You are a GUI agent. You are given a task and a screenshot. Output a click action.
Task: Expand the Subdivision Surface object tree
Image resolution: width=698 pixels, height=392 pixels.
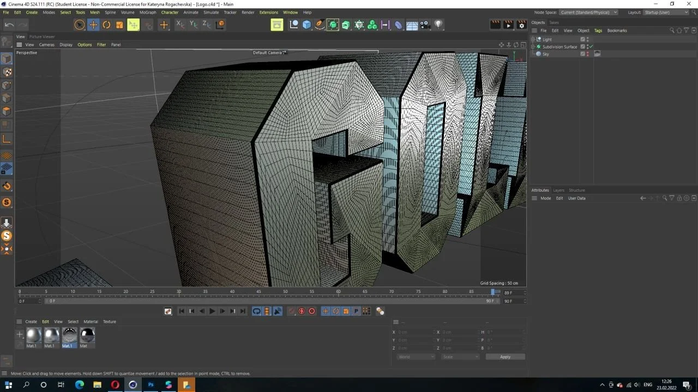[x=533, y=47]
